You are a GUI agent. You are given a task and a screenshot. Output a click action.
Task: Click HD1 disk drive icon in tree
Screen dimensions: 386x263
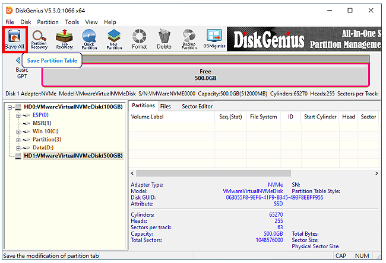[18, 156]
